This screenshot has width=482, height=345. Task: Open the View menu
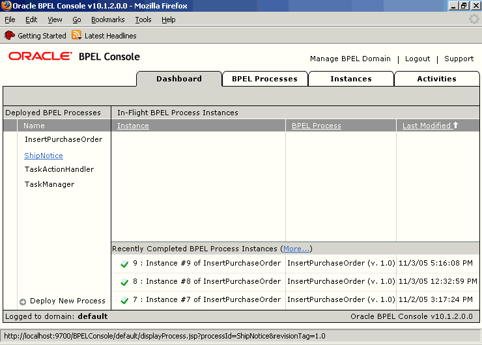pos(55,20)
